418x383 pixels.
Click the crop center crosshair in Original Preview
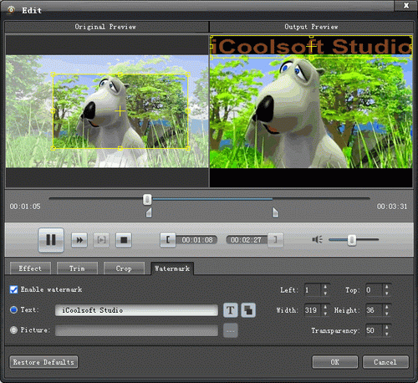click(120, 111)
